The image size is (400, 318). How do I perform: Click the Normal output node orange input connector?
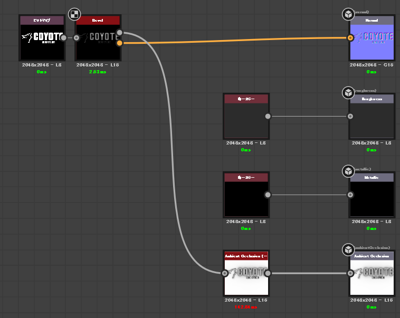[350, 38]
